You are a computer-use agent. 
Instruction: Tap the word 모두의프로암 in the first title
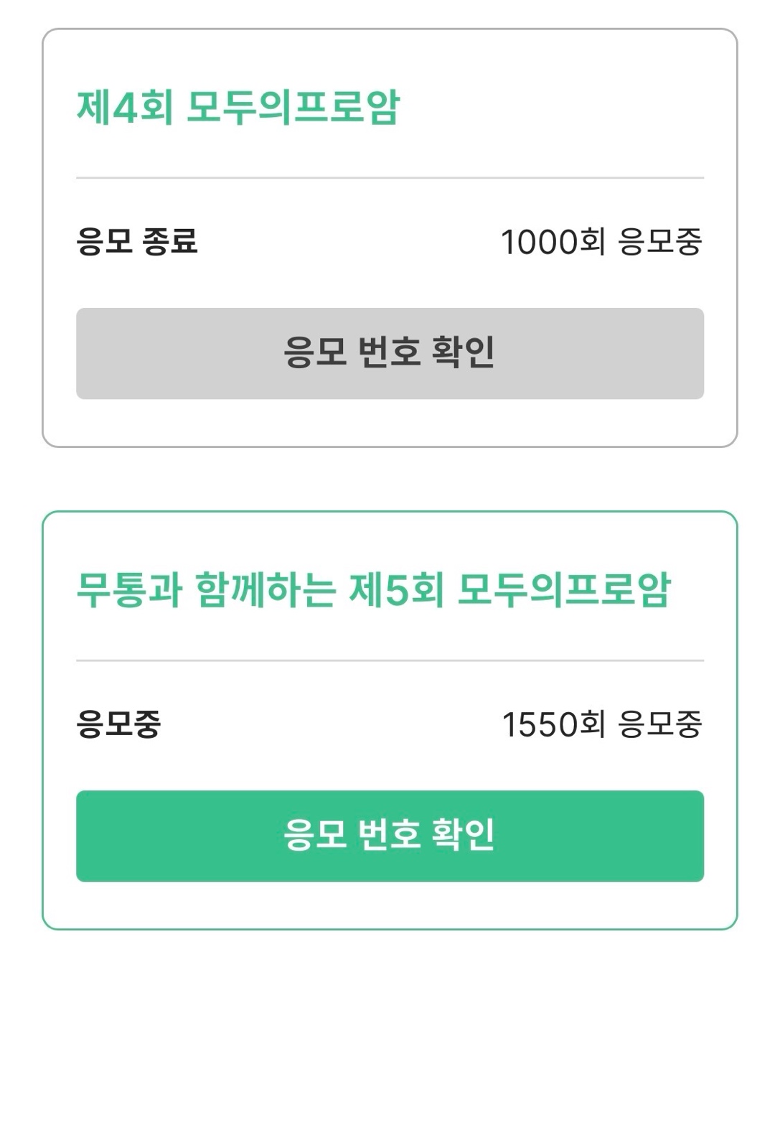[292, 108]
